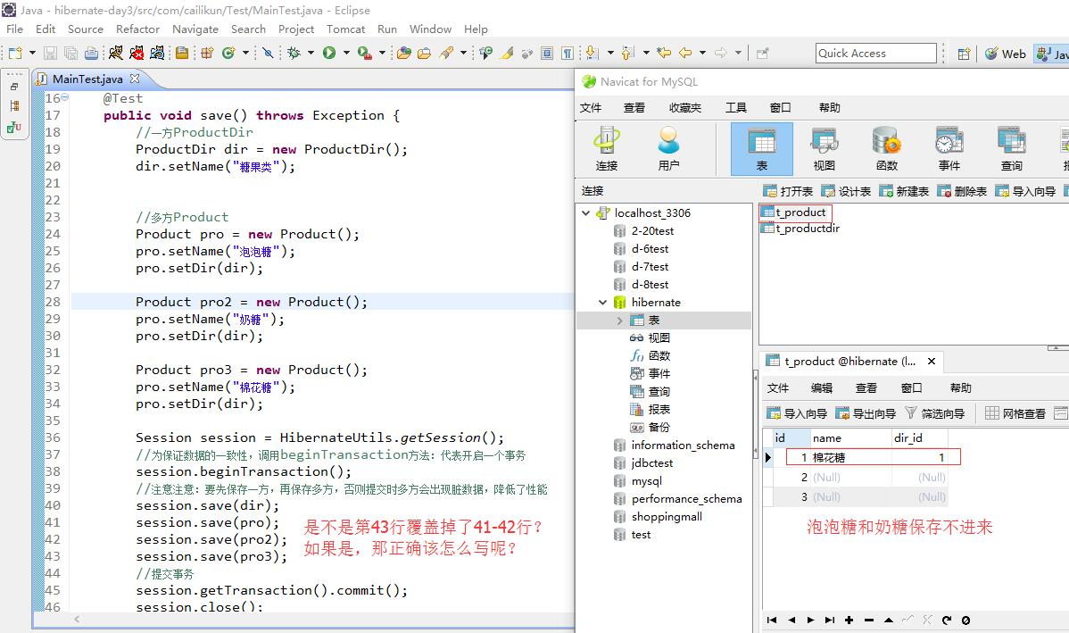Restart Tomcat using the third cat icon
Image resolution: width=1069 pixels, height=633 pixels.
coord(157,53)
